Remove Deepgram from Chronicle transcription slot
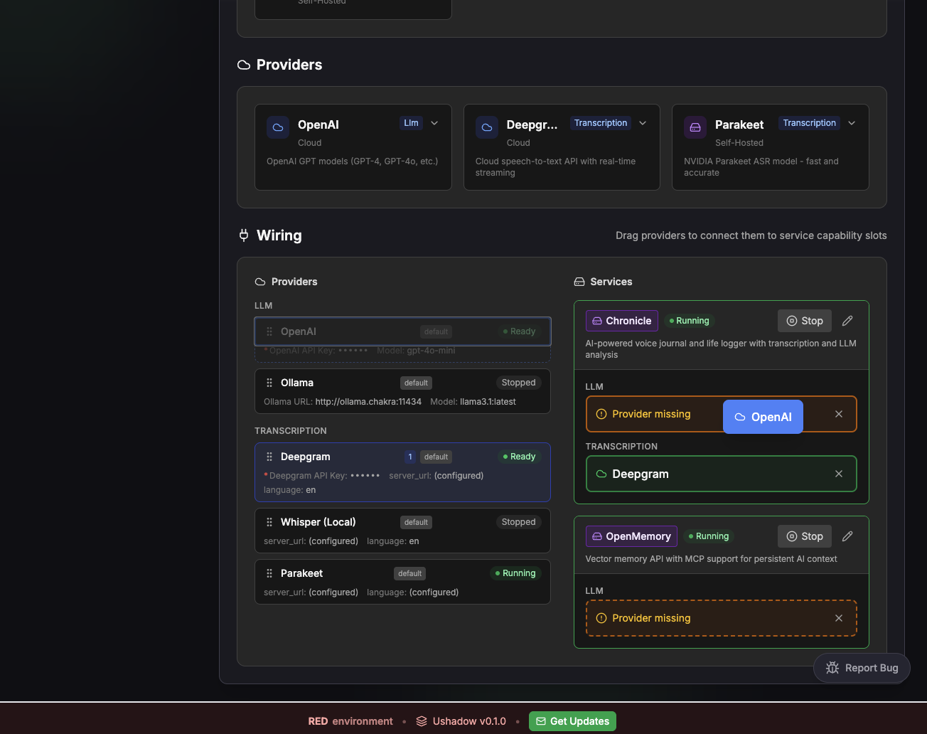927x734 pixels. [839, 474]
